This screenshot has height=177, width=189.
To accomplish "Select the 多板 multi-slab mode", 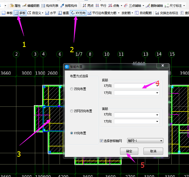I will point(20,13).
